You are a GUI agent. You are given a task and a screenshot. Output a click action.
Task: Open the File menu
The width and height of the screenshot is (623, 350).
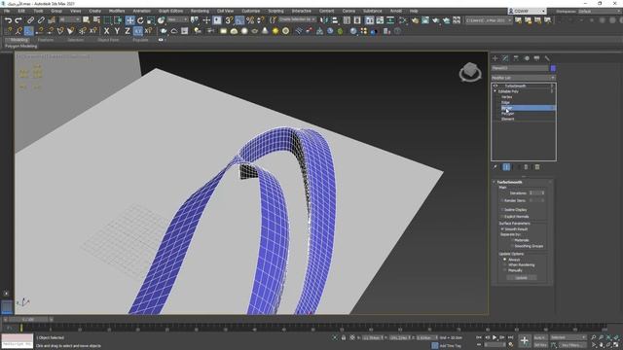click(x=7, y=11)
